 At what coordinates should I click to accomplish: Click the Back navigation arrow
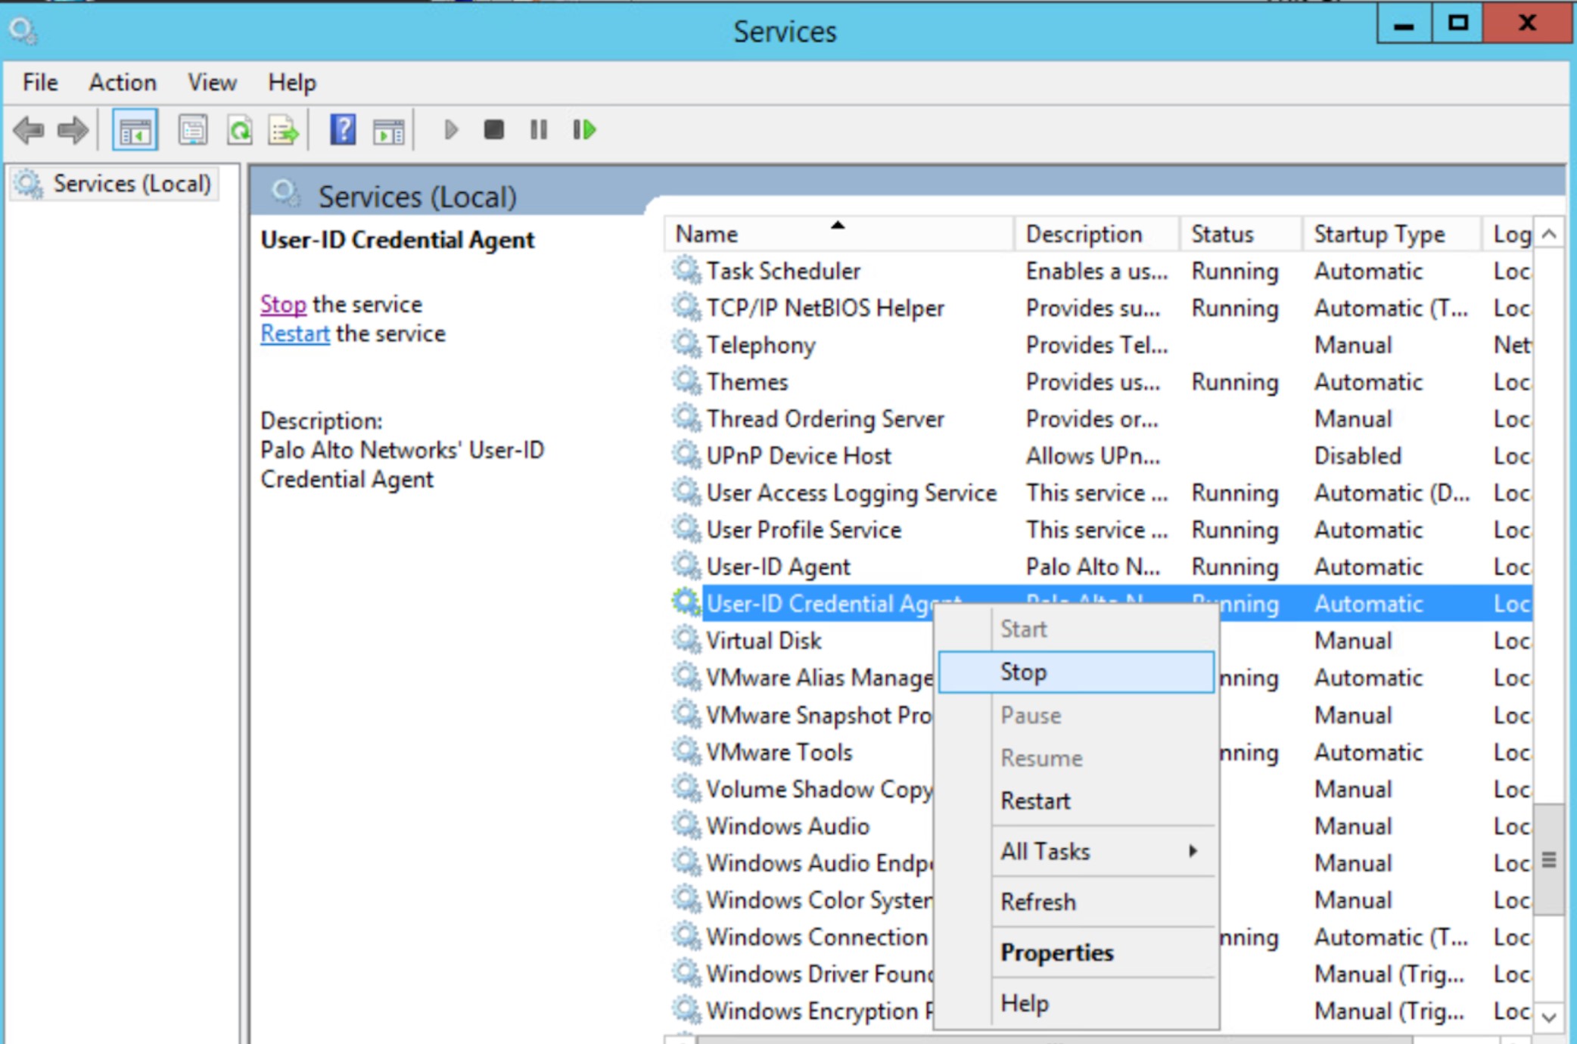28,130
